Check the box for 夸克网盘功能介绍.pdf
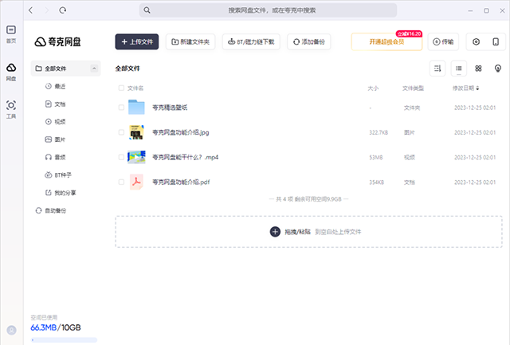The height and width of the screenshot is (345, 510). (x=121, y=182)
